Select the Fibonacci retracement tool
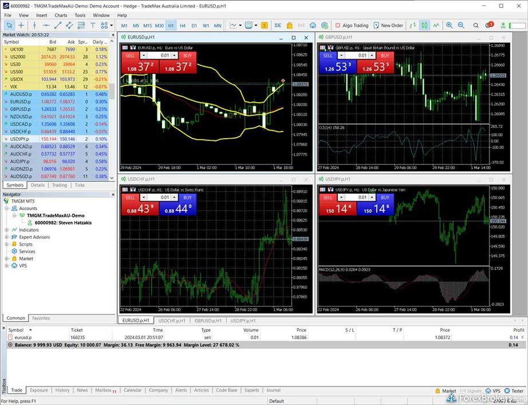Screen dimensions: 528x405 (81, 25)
